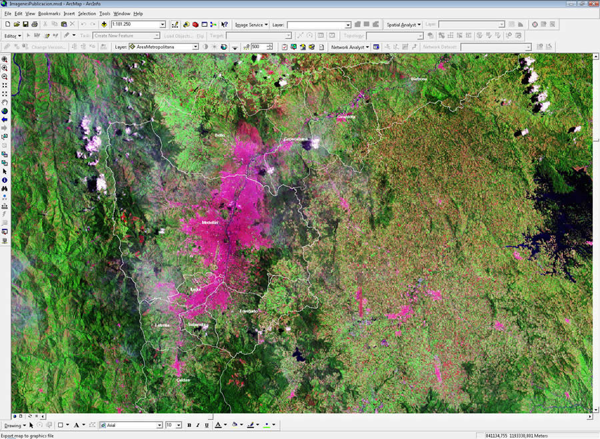Click the Save disk icon
Image resolution: width=600 pixels, height=439 pixels.
[x=25, y=24]
